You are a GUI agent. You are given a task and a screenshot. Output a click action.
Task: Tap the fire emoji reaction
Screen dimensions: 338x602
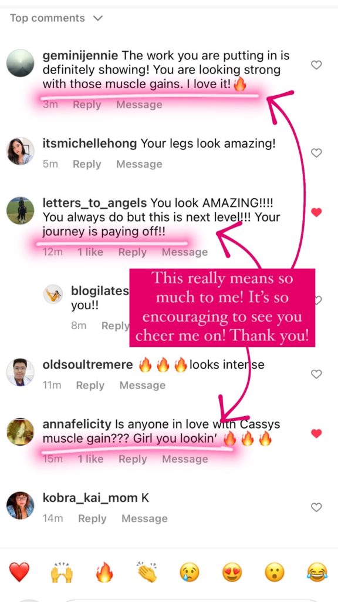pyautogui.click(x=104, y=573)
